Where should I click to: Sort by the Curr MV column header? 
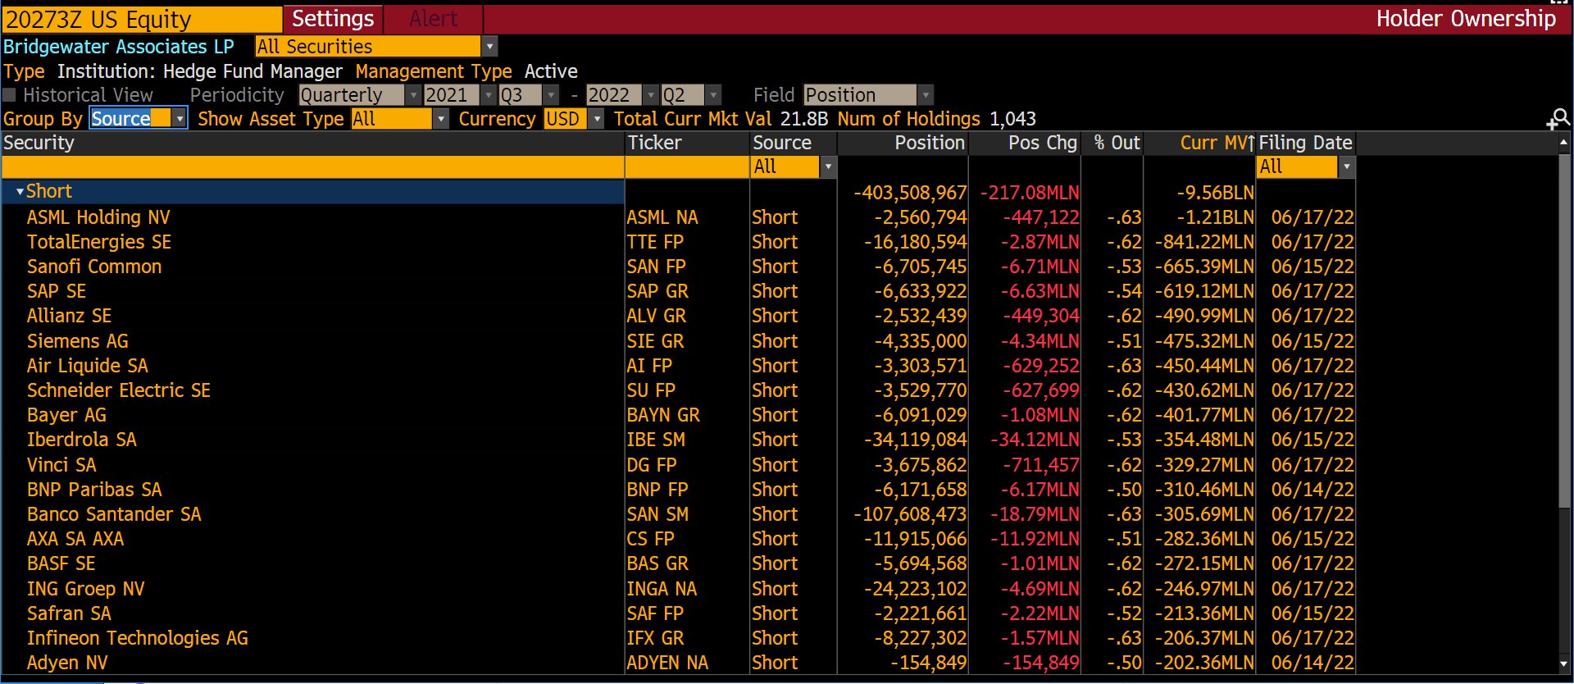(x=1199, y=143)
